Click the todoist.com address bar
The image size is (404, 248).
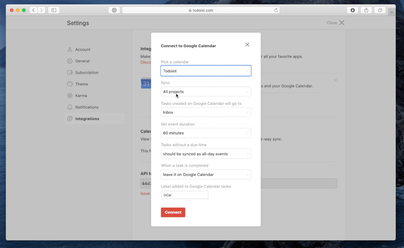201,10
